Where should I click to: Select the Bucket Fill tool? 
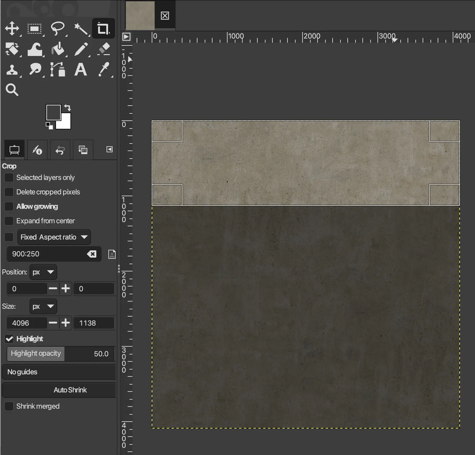click(58, 49)
